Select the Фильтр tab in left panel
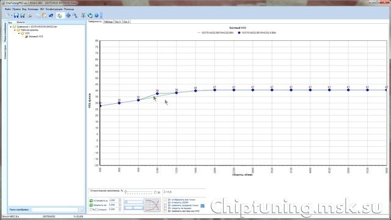The height and width of the screenshot is (220, 391). (21, 23)
